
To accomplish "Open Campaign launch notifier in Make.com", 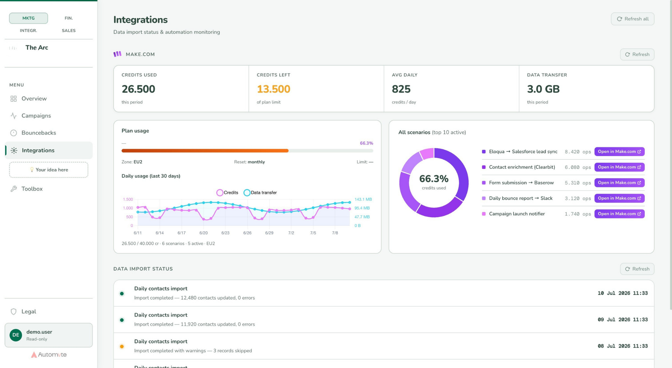I will [x=619, y=214].
